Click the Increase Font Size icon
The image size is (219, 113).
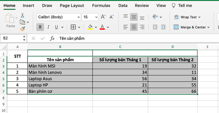coord(103,17)
